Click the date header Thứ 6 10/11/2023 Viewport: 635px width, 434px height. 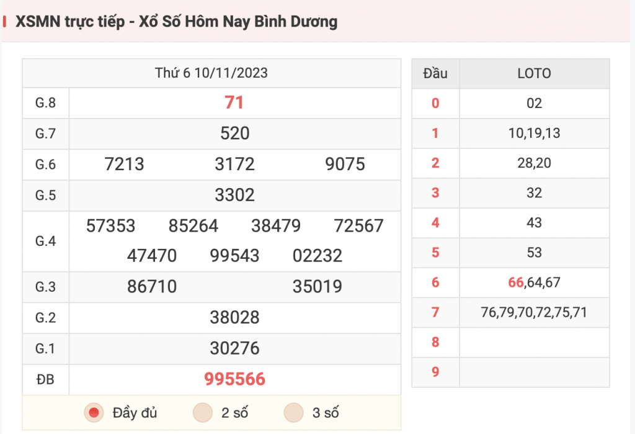(x=211, y=73)
